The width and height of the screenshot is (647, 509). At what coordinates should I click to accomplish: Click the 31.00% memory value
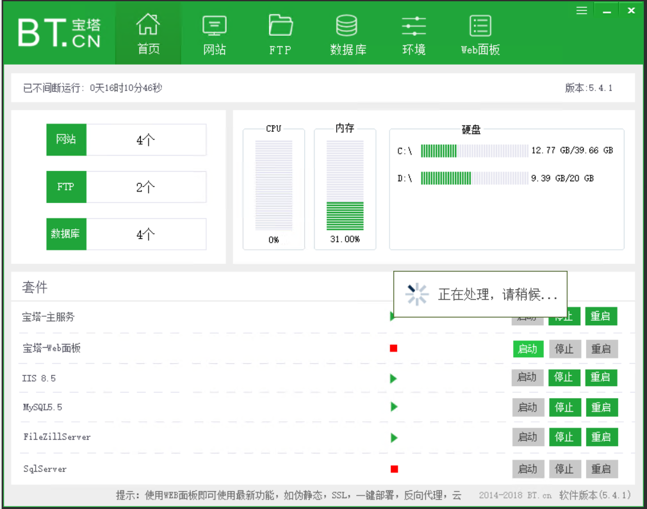click(345, 239)
